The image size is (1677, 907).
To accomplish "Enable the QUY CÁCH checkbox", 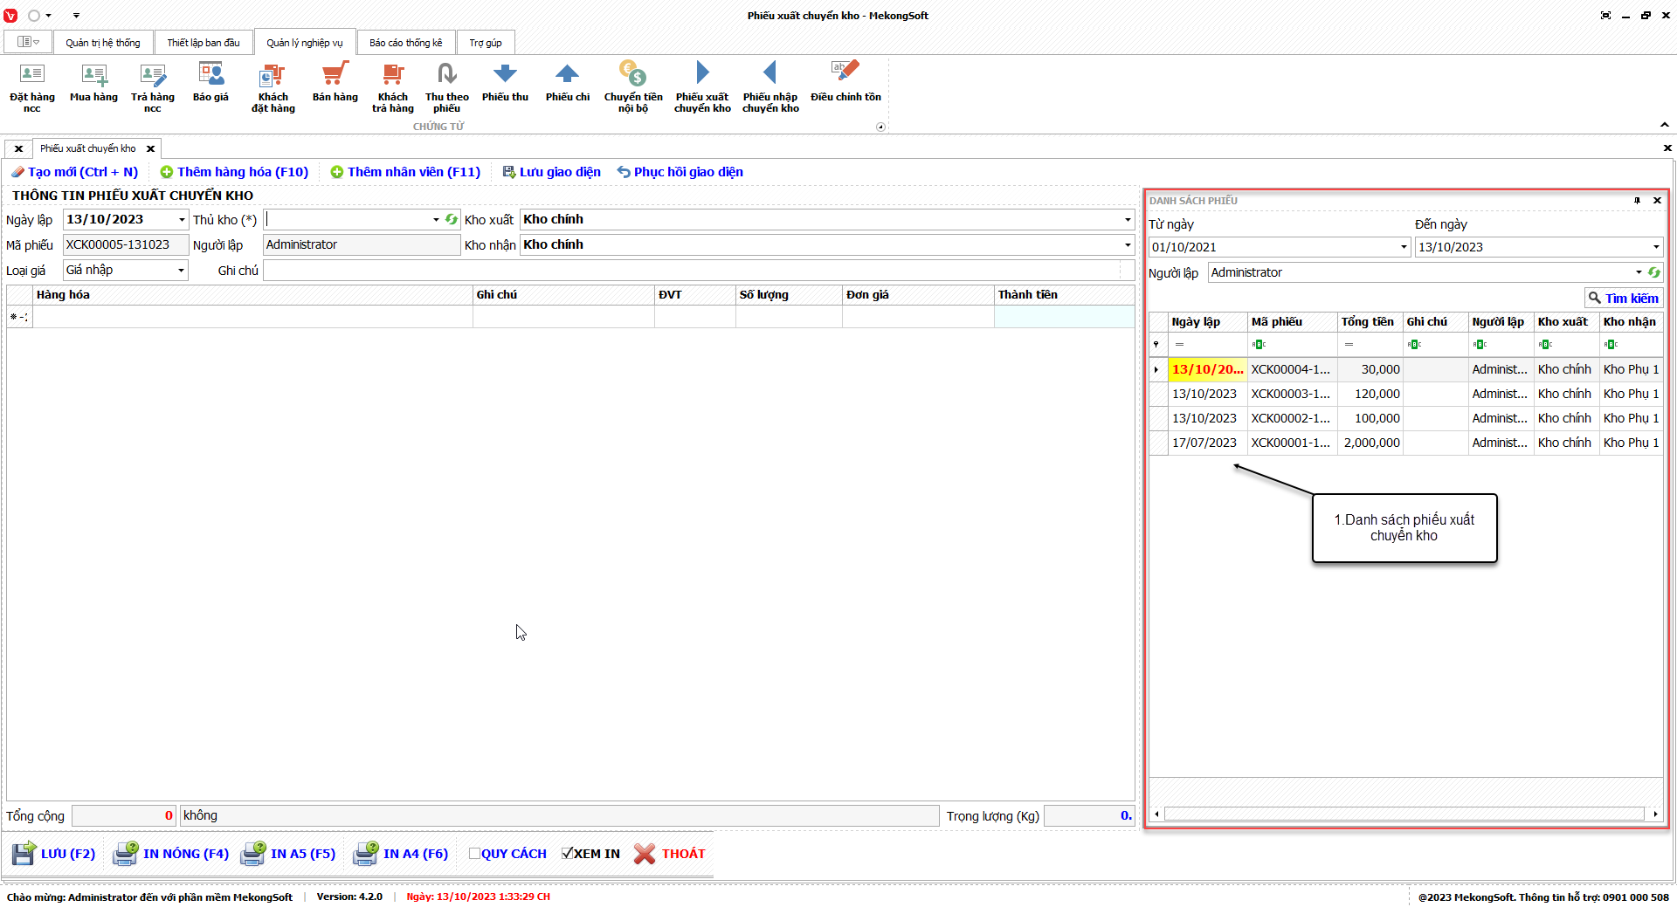I will coord(474,854).
